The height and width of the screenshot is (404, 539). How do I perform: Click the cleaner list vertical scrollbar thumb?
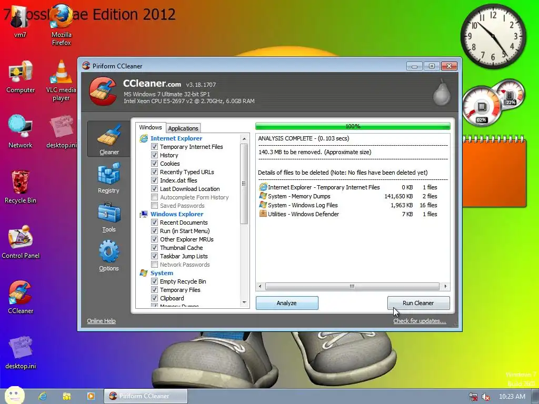point(244,184)
